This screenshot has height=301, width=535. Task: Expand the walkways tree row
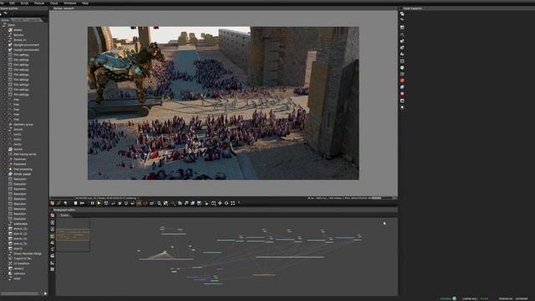click(x=5, y=273)
